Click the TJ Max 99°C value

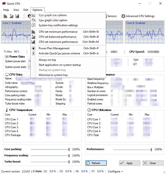tap(17, 51)
